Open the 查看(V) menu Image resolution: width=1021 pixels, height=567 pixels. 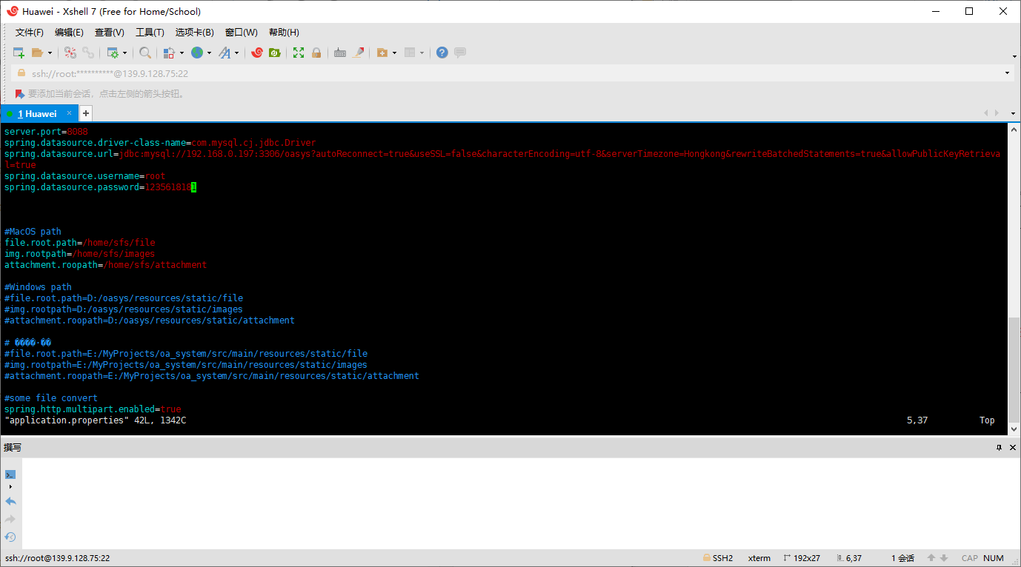[x=110, y=33]
